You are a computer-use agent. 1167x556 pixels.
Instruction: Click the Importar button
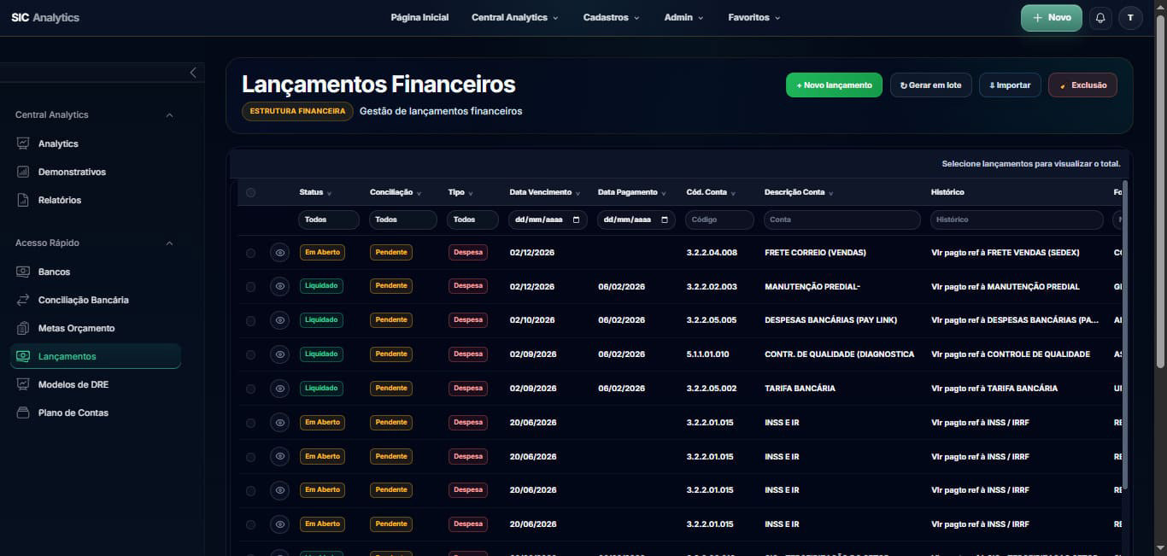pos(1010,85)
